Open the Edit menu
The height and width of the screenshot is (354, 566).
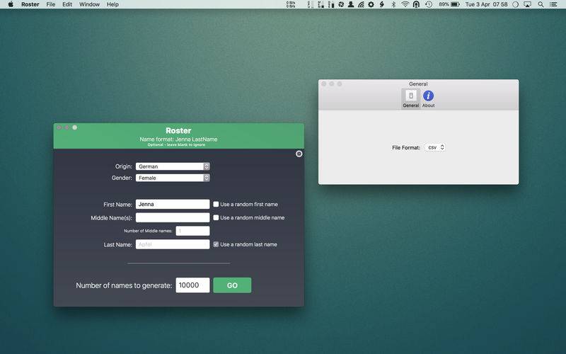[67, 4]
